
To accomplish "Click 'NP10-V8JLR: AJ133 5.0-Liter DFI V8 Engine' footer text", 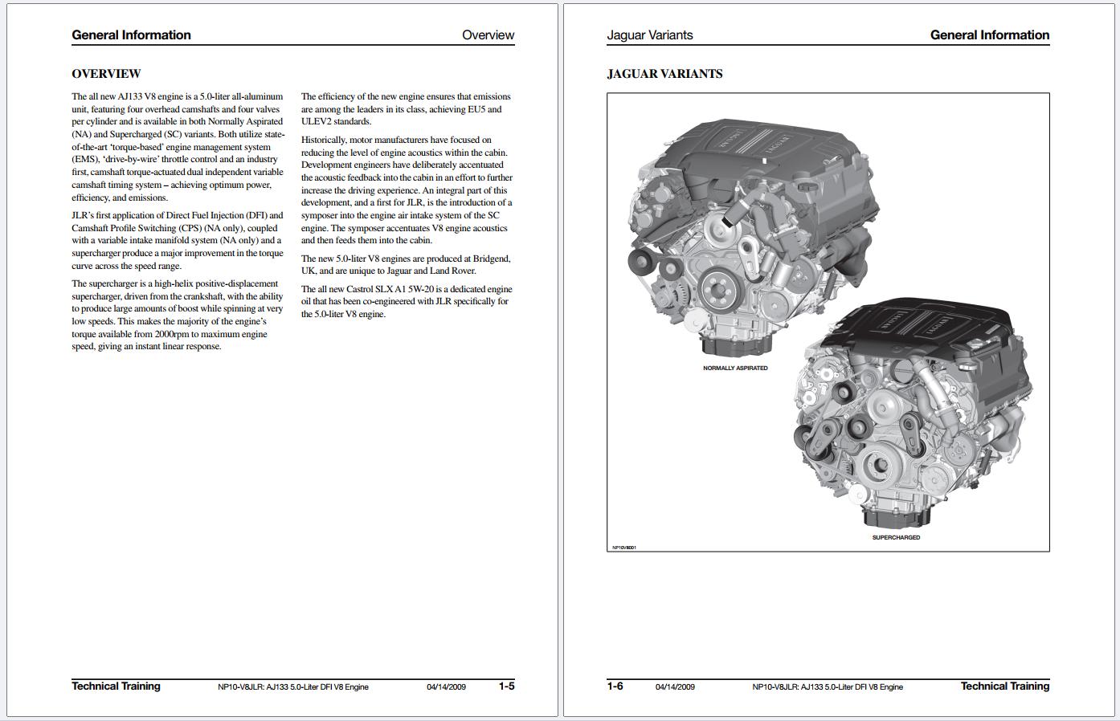I will 294,686.
